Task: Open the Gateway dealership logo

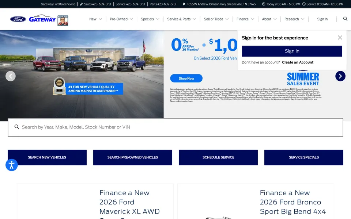Action: [42, 19]
